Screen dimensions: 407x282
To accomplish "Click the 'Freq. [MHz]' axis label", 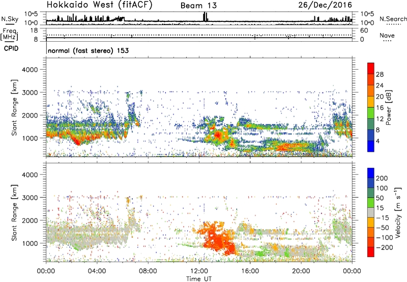I will 10,35.
